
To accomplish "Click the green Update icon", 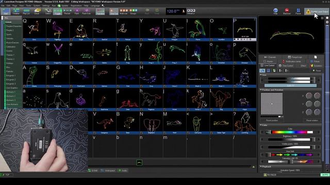I will 59,6.
